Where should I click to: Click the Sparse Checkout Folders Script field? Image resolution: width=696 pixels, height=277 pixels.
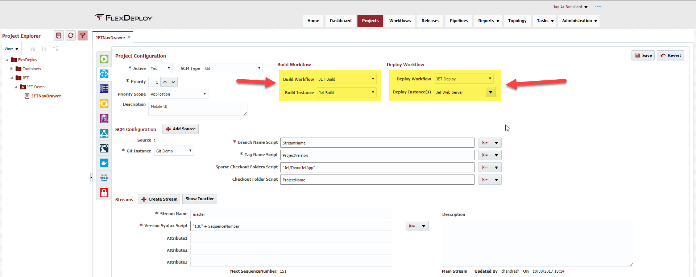[377, 167]
